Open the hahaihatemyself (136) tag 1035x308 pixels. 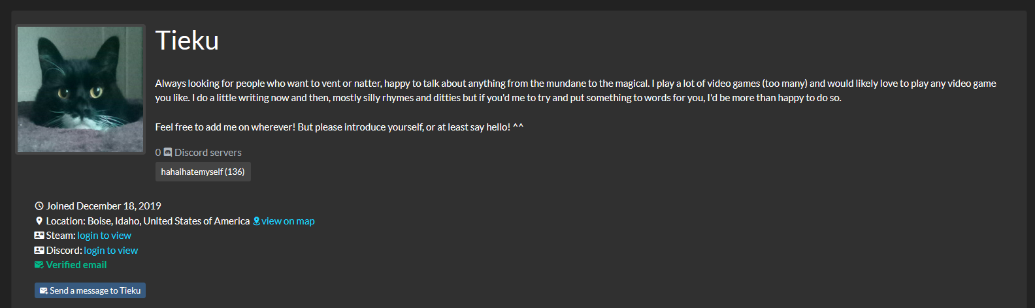click(x=203, y=172)
